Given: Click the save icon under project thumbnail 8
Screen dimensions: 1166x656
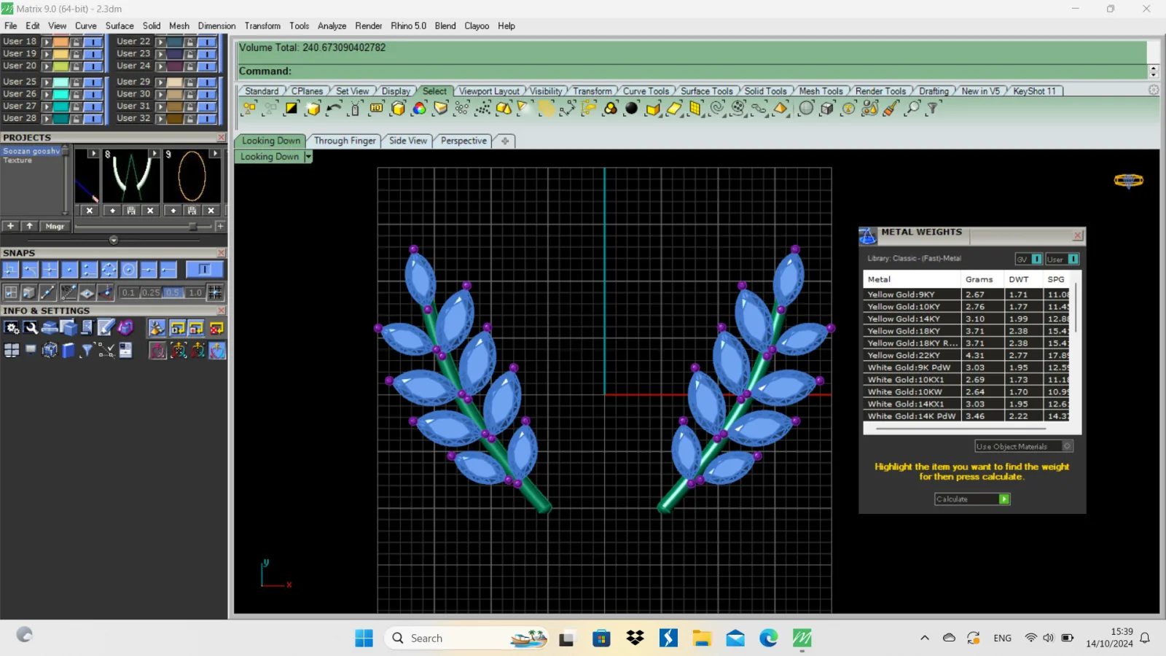Looking at the screenshot, I should pos(131,211).
